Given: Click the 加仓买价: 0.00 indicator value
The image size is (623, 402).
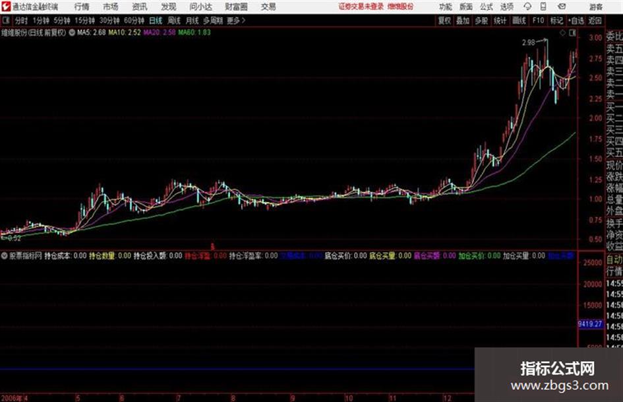Looking at the screenshot, I should tap(479, 255).
